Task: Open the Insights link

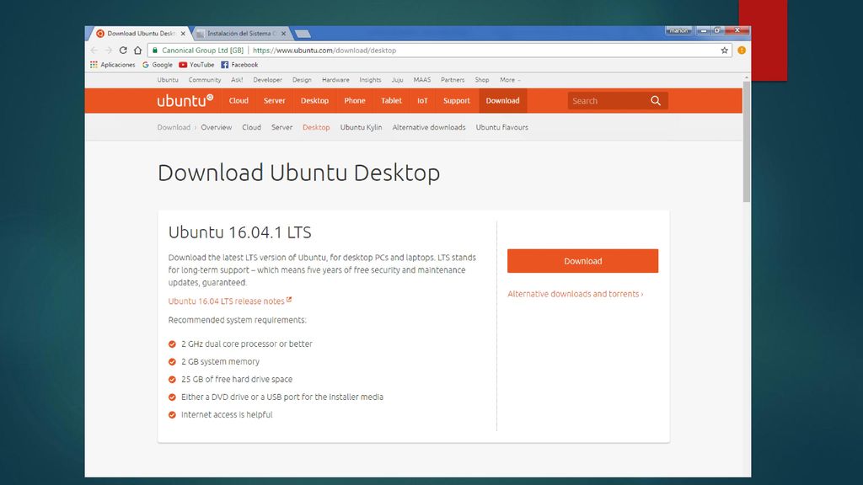Action: point(371,80)
